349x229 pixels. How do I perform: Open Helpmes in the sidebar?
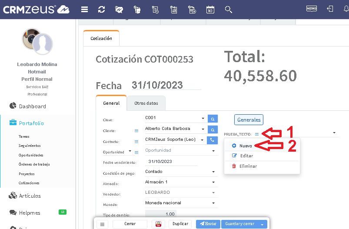(30, 213)
